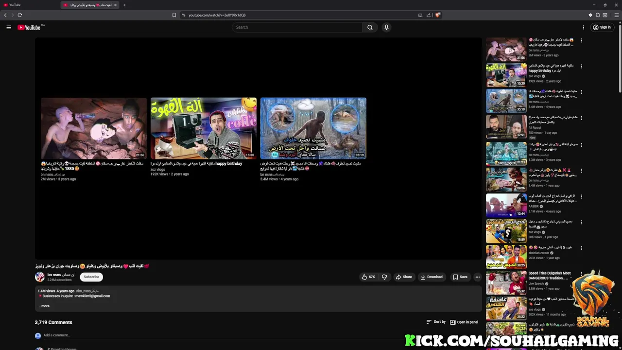This screenshot has width=622, height=350.
Task: Like the video showing 67K likes
Action: [368, 277]
